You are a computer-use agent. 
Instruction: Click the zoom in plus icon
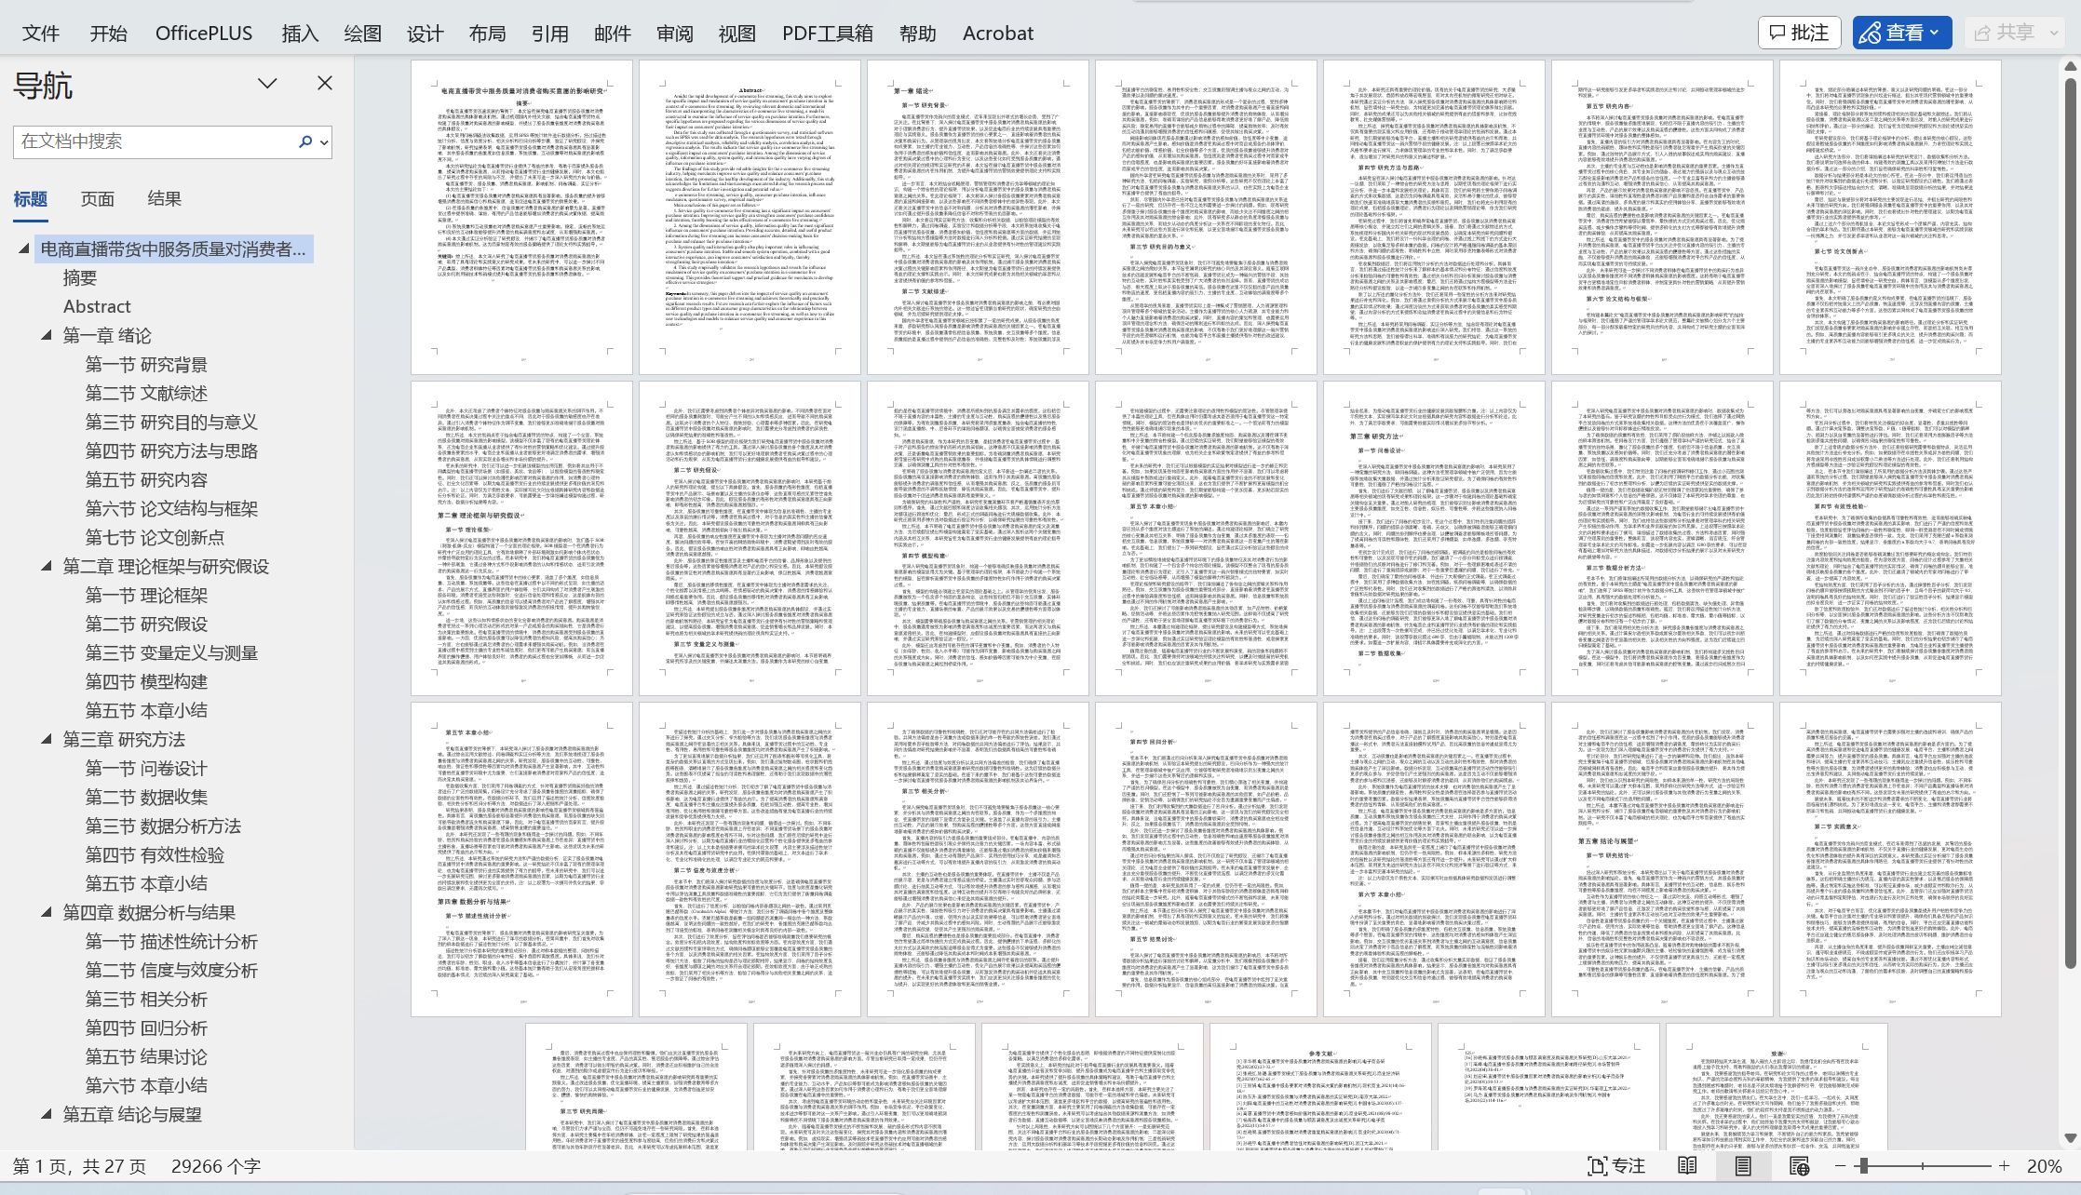[2004, 1166]
